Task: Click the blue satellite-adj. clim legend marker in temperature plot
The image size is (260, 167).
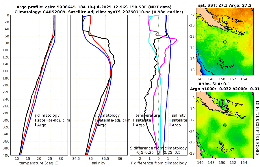Action: 36,120
